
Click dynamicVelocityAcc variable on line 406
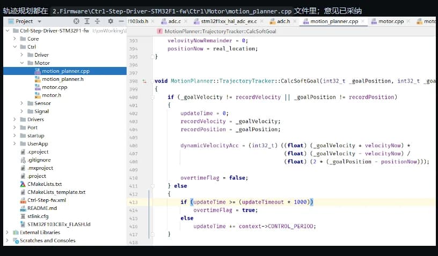coord(209,146)
